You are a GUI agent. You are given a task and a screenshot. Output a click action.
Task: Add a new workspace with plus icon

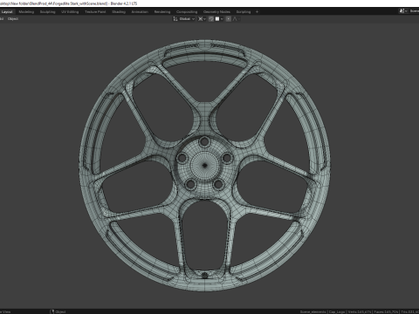[257, 12]
